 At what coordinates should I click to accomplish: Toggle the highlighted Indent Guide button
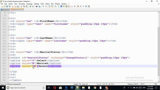click(x=61, y=6)
